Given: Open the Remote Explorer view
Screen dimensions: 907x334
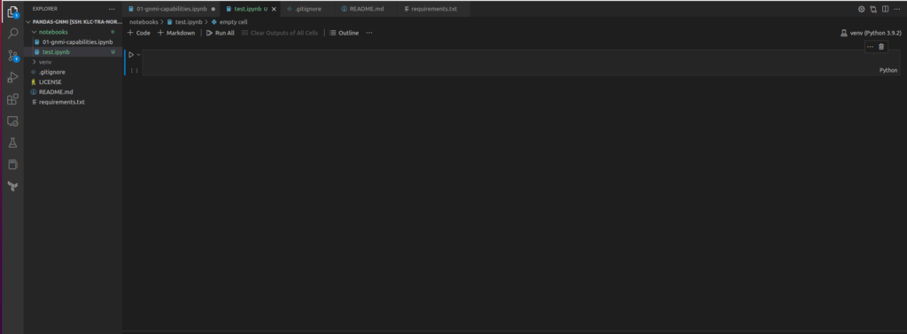Looking at the screenshot, I should point(12,121).
